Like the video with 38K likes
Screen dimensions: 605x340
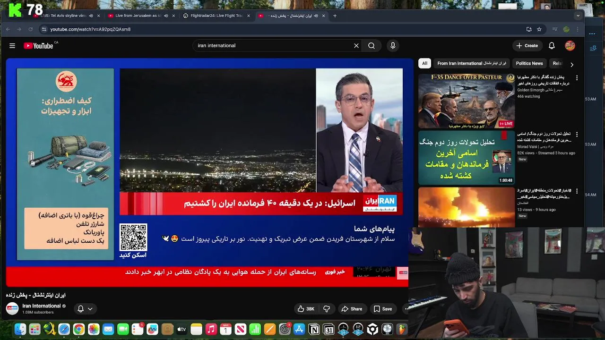[x=306, y=309]
